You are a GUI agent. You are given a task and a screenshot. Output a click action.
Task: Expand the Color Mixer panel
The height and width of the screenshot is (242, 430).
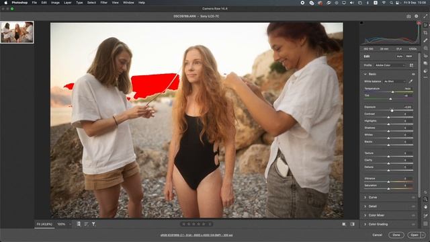pyautogui.click(x=365, y=215)
